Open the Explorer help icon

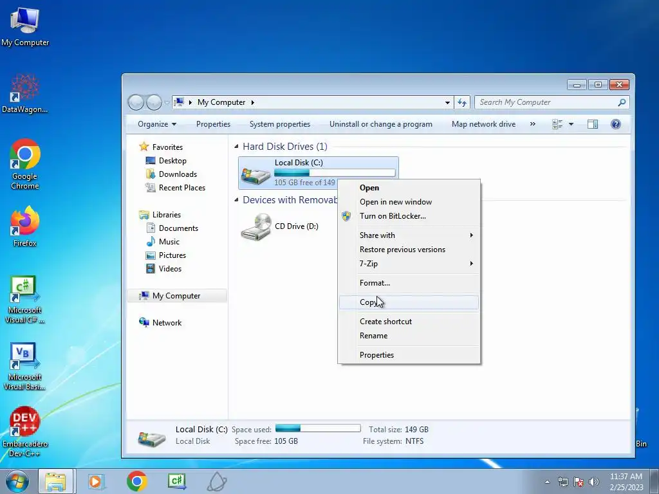(615, 124)
